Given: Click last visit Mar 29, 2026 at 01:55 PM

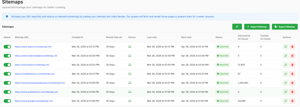Looking at the screenshot, I should click(161, 101).
